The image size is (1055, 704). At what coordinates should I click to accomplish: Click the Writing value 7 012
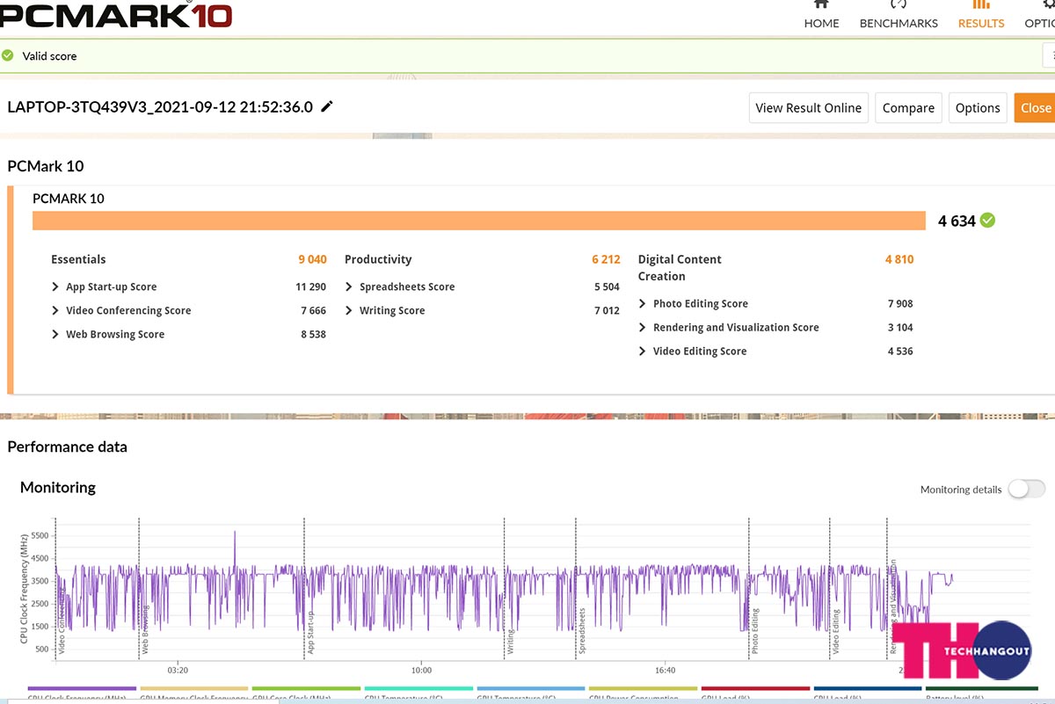607,310
